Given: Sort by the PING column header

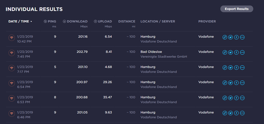Looking at the screenshot, I should click(x=50, y=21).
